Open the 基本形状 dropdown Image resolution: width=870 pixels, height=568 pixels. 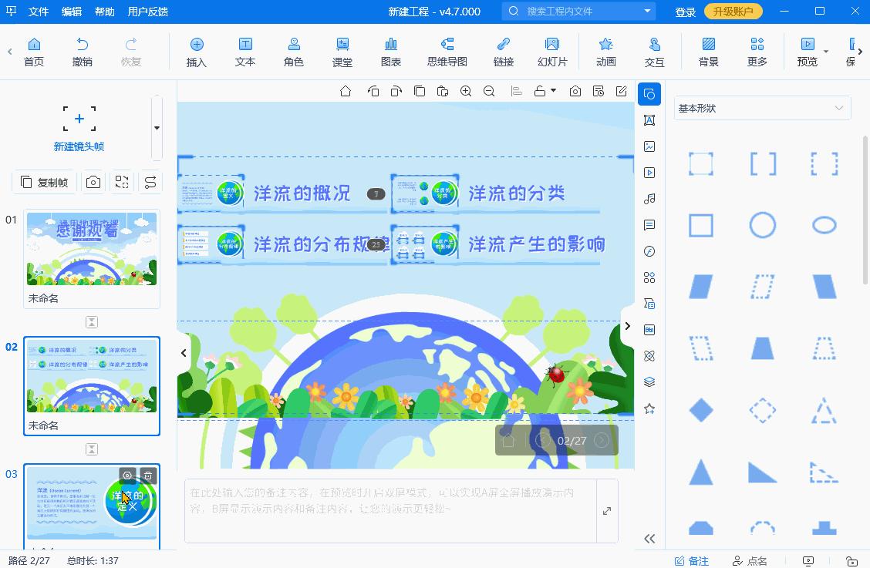click(839, 108)
